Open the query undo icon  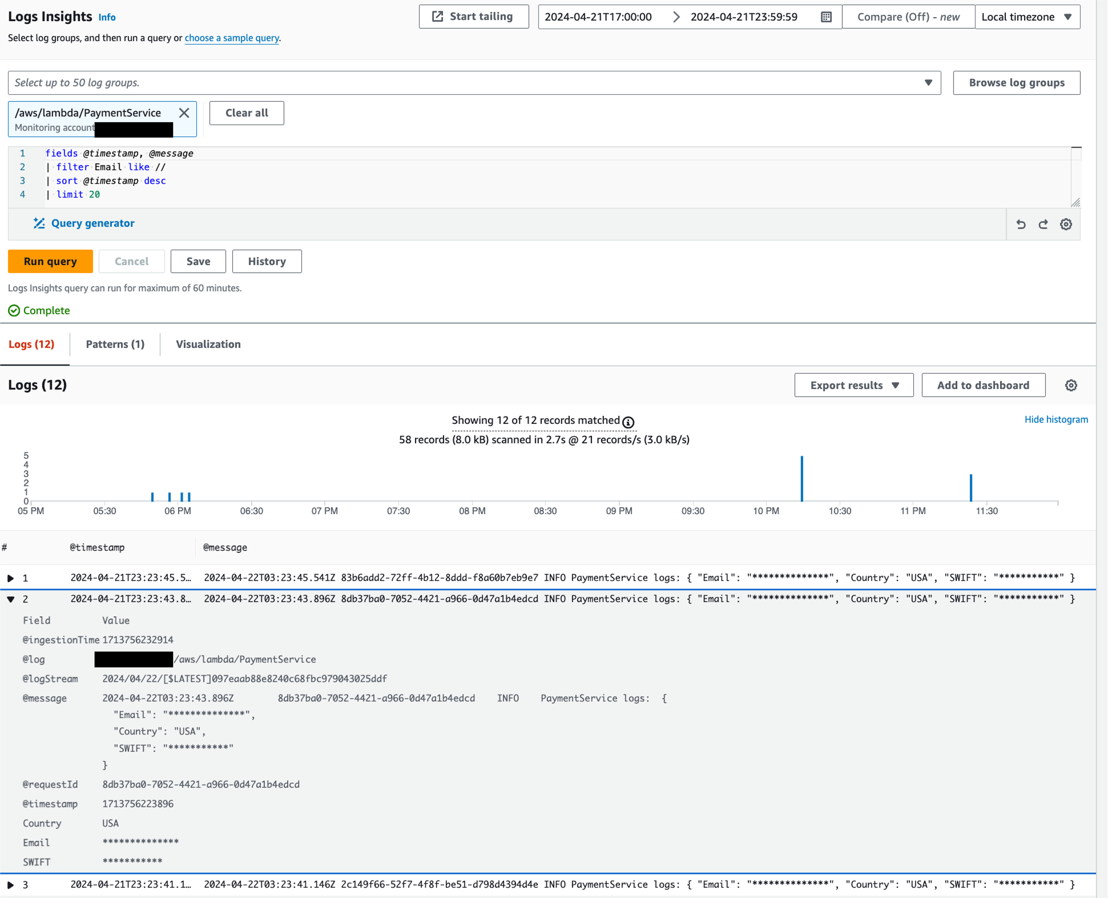pos(1021,224)
